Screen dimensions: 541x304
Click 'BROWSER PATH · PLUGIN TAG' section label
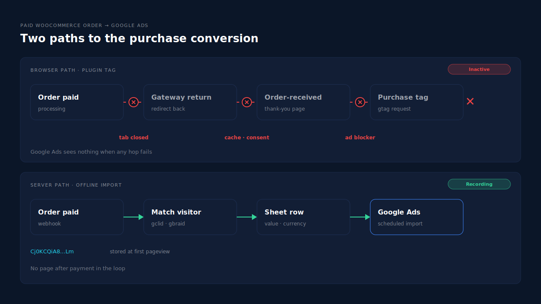tap(73, 70)
